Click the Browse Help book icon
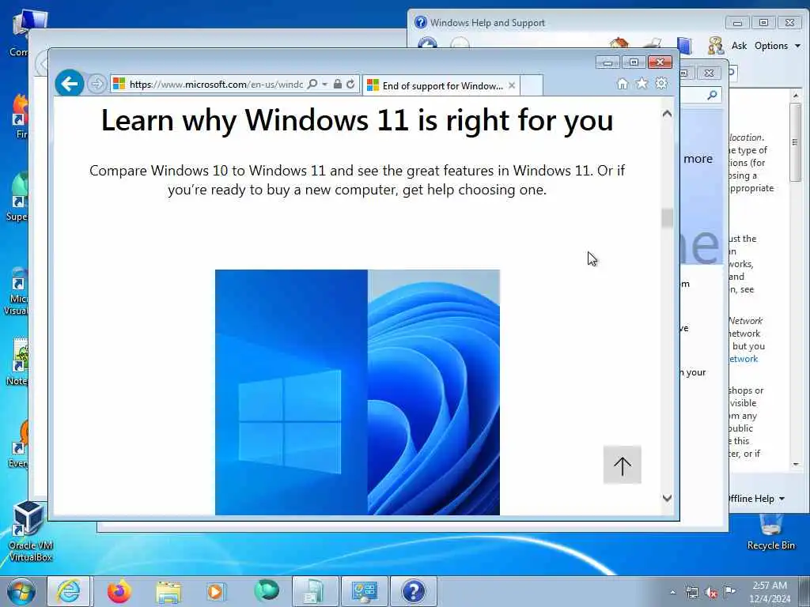 (x=684, y=45)
